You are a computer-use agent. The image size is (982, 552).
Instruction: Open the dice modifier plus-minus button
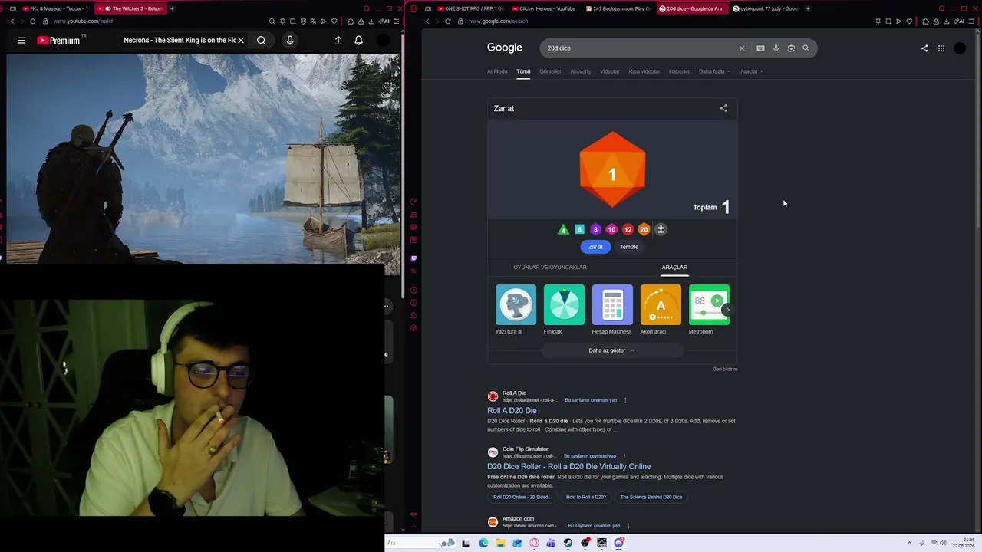pyautogui.click(x=661, y=229)
